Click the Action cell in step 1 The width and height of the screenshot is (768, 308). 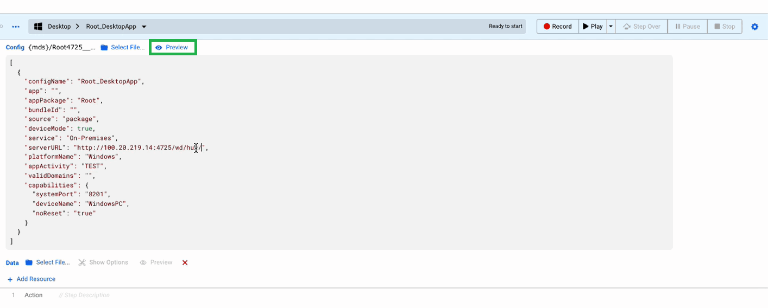(x=33, y=296)
